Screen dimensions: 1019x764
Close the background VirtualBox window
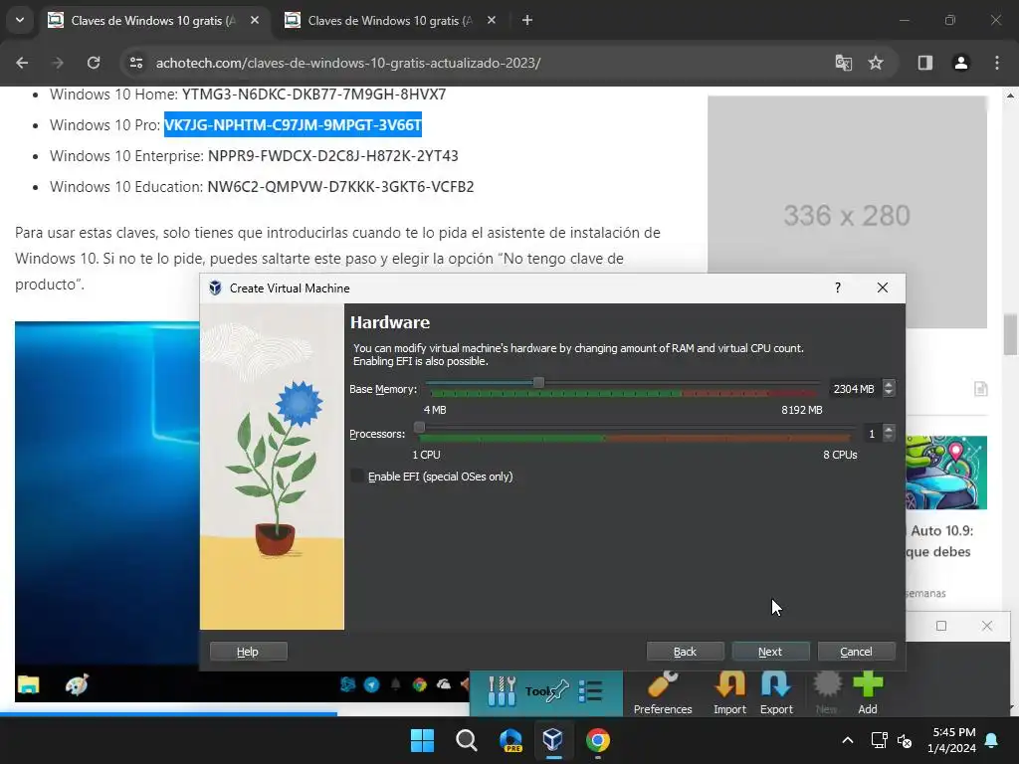click(987, 626)
